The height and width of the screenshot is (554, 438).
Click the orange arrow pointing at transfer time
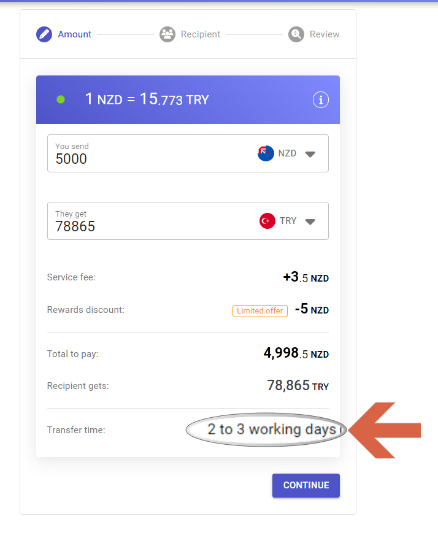[386, 430]
